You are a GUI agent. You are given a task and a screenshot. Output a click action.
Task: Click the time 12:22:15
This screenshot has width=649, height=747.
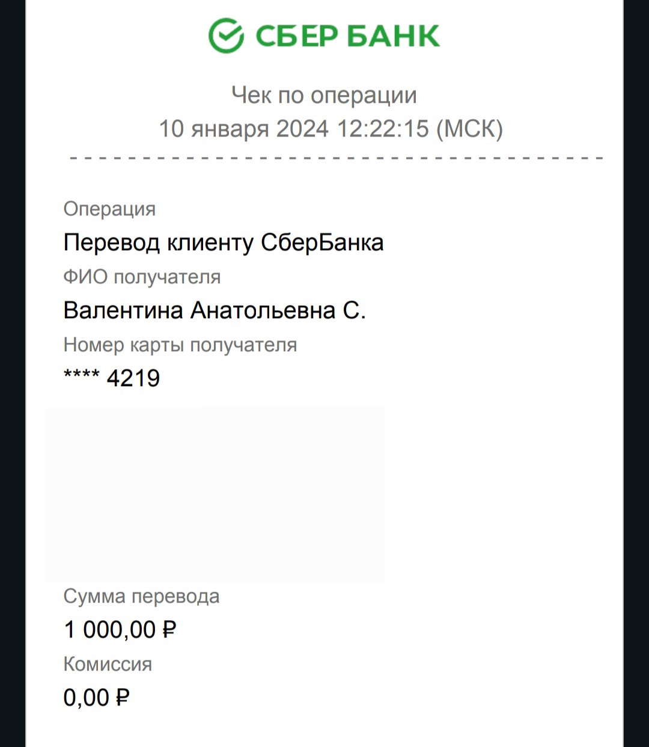pyautogui.click(x=383, y=129)
